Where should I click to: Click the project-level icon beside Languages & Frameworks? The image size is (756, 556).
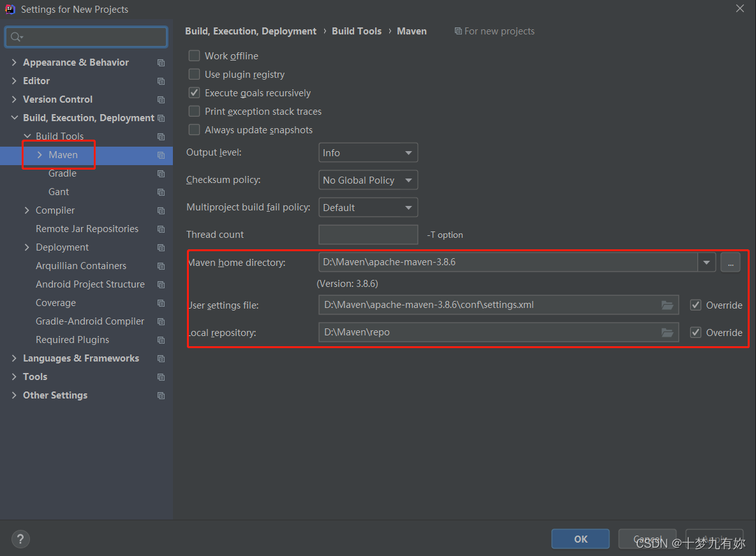161,358
